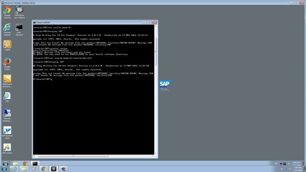Click the SAP logo on the desktop
306x172 pixels.
166,84
